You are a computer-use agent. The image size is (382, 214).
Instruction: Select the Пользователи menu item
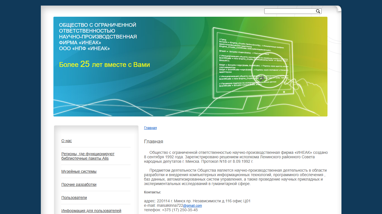(74, 198)
